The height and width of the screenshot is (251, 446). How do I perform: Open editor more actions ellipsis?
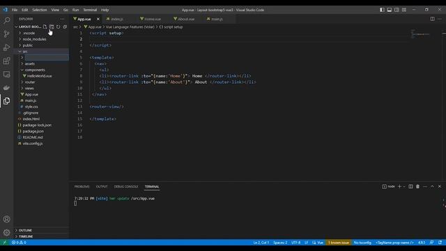[x=440, y=19]
